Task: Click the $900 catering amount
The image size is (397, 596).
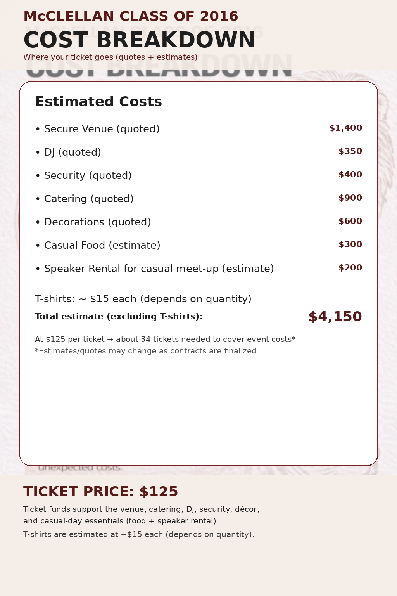Action: click(x=350, y=198)
